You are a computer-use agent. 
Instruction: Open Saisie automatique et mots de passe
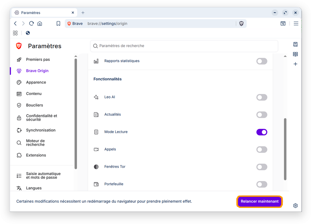pos(43,175)
